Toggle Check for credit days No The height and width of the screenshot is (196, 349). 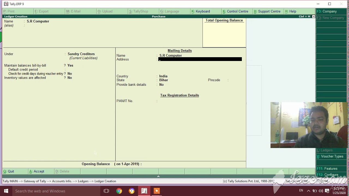[x=70, y=74]
